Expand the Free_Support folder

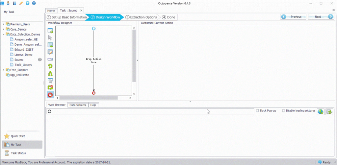click(4, 70)
